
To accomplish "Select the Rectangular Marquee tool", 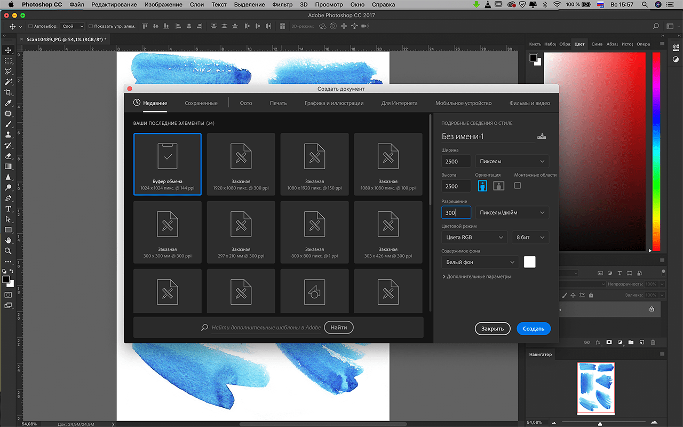I will (x=8, y=61).
